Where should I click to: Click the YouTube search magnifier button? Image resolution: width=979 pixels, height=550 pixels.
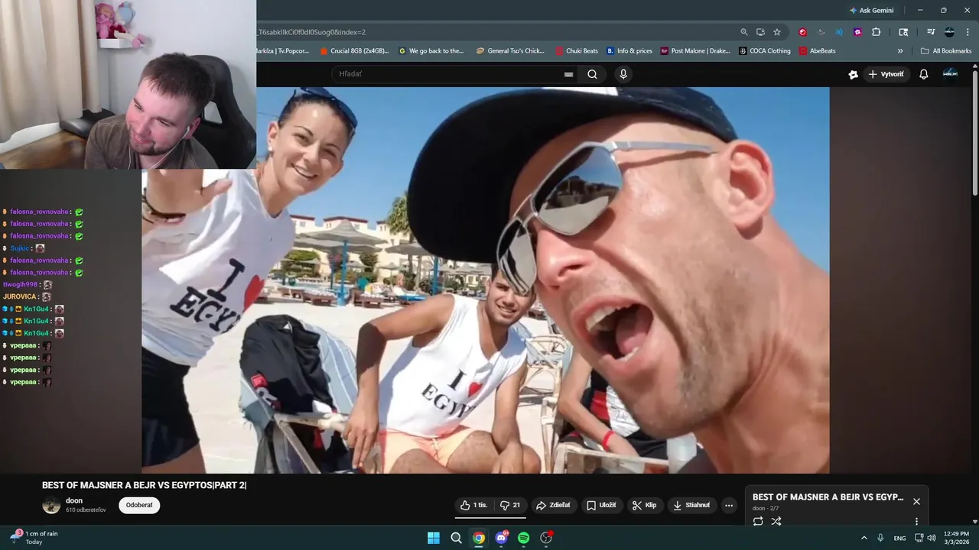tap(592, 74)
